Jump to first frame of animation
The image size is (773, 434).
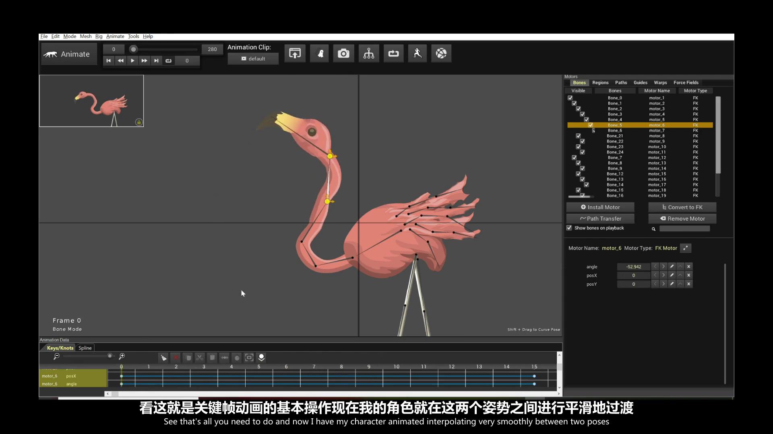(x=108, y=61)
